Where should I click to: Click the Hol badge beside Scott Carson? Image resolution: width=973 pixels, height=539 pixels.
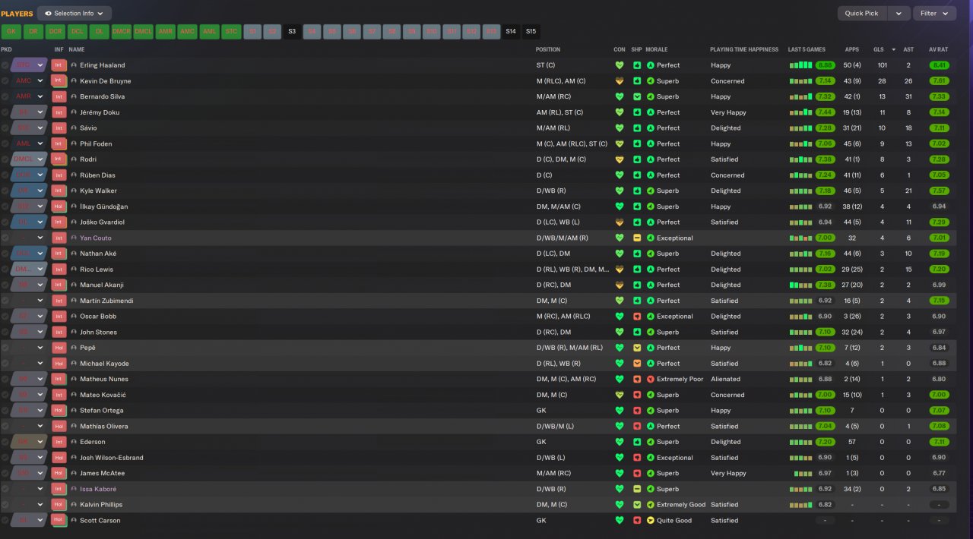click(x=59, y=520)
